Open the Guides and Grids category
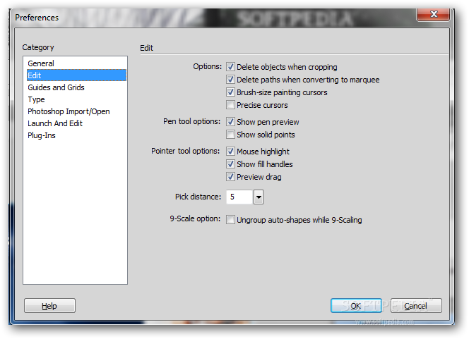Viewport: 469px width, 339px height. pos(76,87)
